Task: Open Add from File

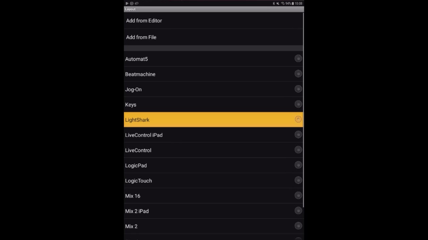Action: [x=213, y=37]
